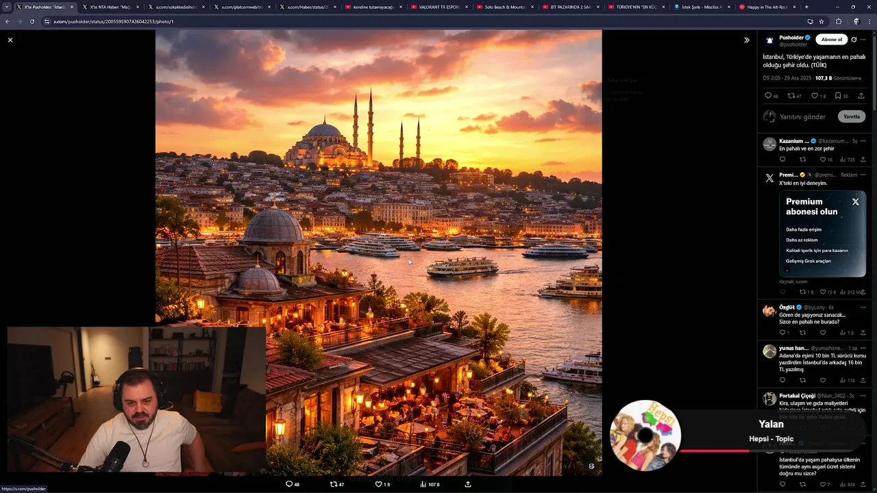
Task: Open Portakal Çiçeği profile avatar
Action: click(770, 399)
